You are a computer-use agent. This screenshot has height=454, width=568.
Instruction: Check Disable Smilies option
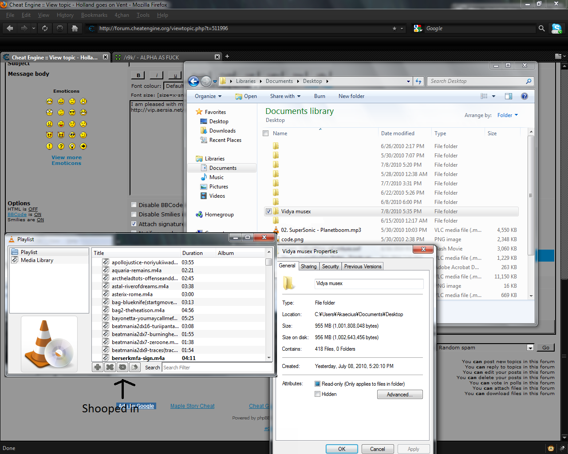(134, 214)
